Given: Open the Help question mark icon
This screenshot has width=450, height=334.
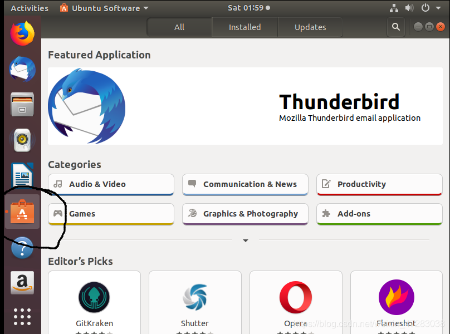Looking at the screenshot, I should click(22, 248).
